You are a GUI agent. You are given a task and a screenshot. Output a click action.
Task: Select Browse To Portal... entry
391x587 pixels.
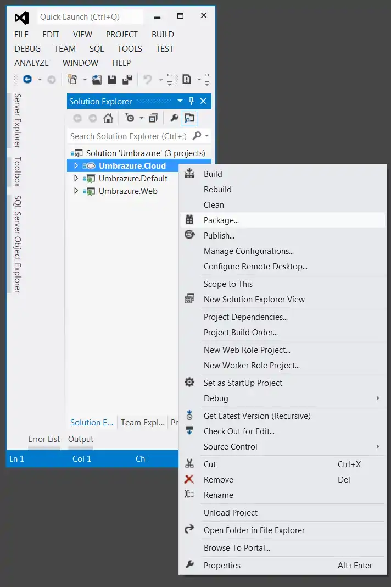[282, 547]
